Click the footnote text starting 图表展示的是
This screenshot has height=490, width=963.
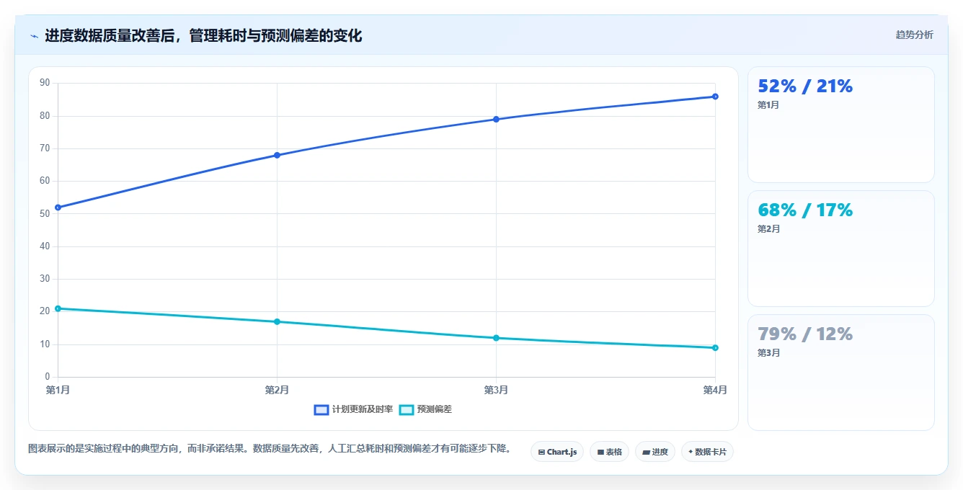pyautogui.click(x=270, y=448)
